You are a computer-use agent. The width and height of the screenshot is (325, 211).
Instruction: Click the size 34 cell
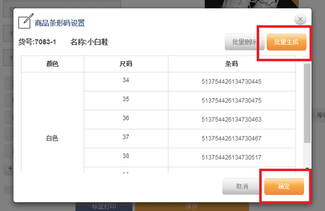click(126, 81)
